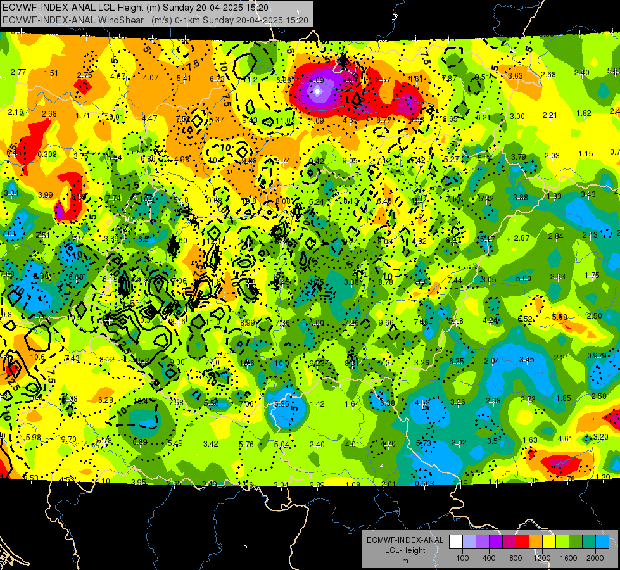Click the map value 2.02
Image resolution: width=620 pixels, height=570 pixels.
coord(459,443)
